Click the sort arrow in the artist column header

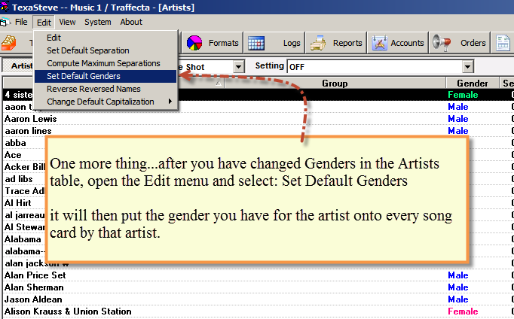point(219,84)
